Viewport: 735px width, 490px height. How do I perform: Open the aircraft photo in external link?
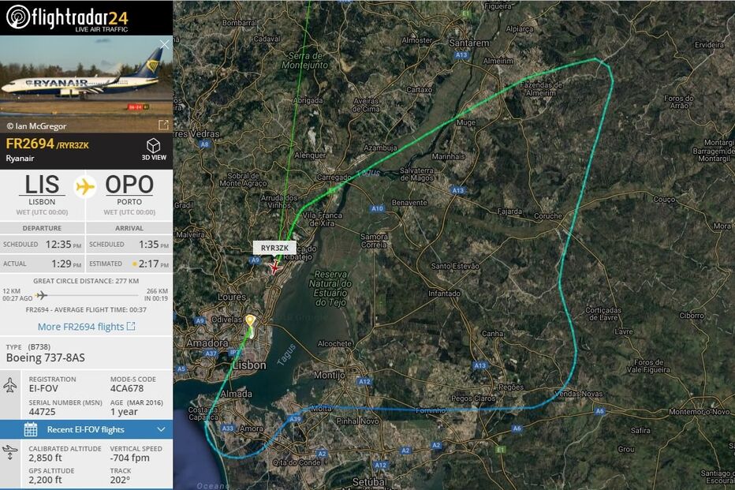(x=163, y=125)
